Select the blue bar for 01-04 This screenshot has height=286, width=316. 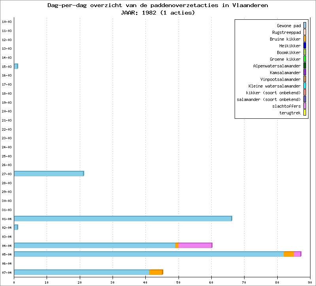click(x=122, y=219)
